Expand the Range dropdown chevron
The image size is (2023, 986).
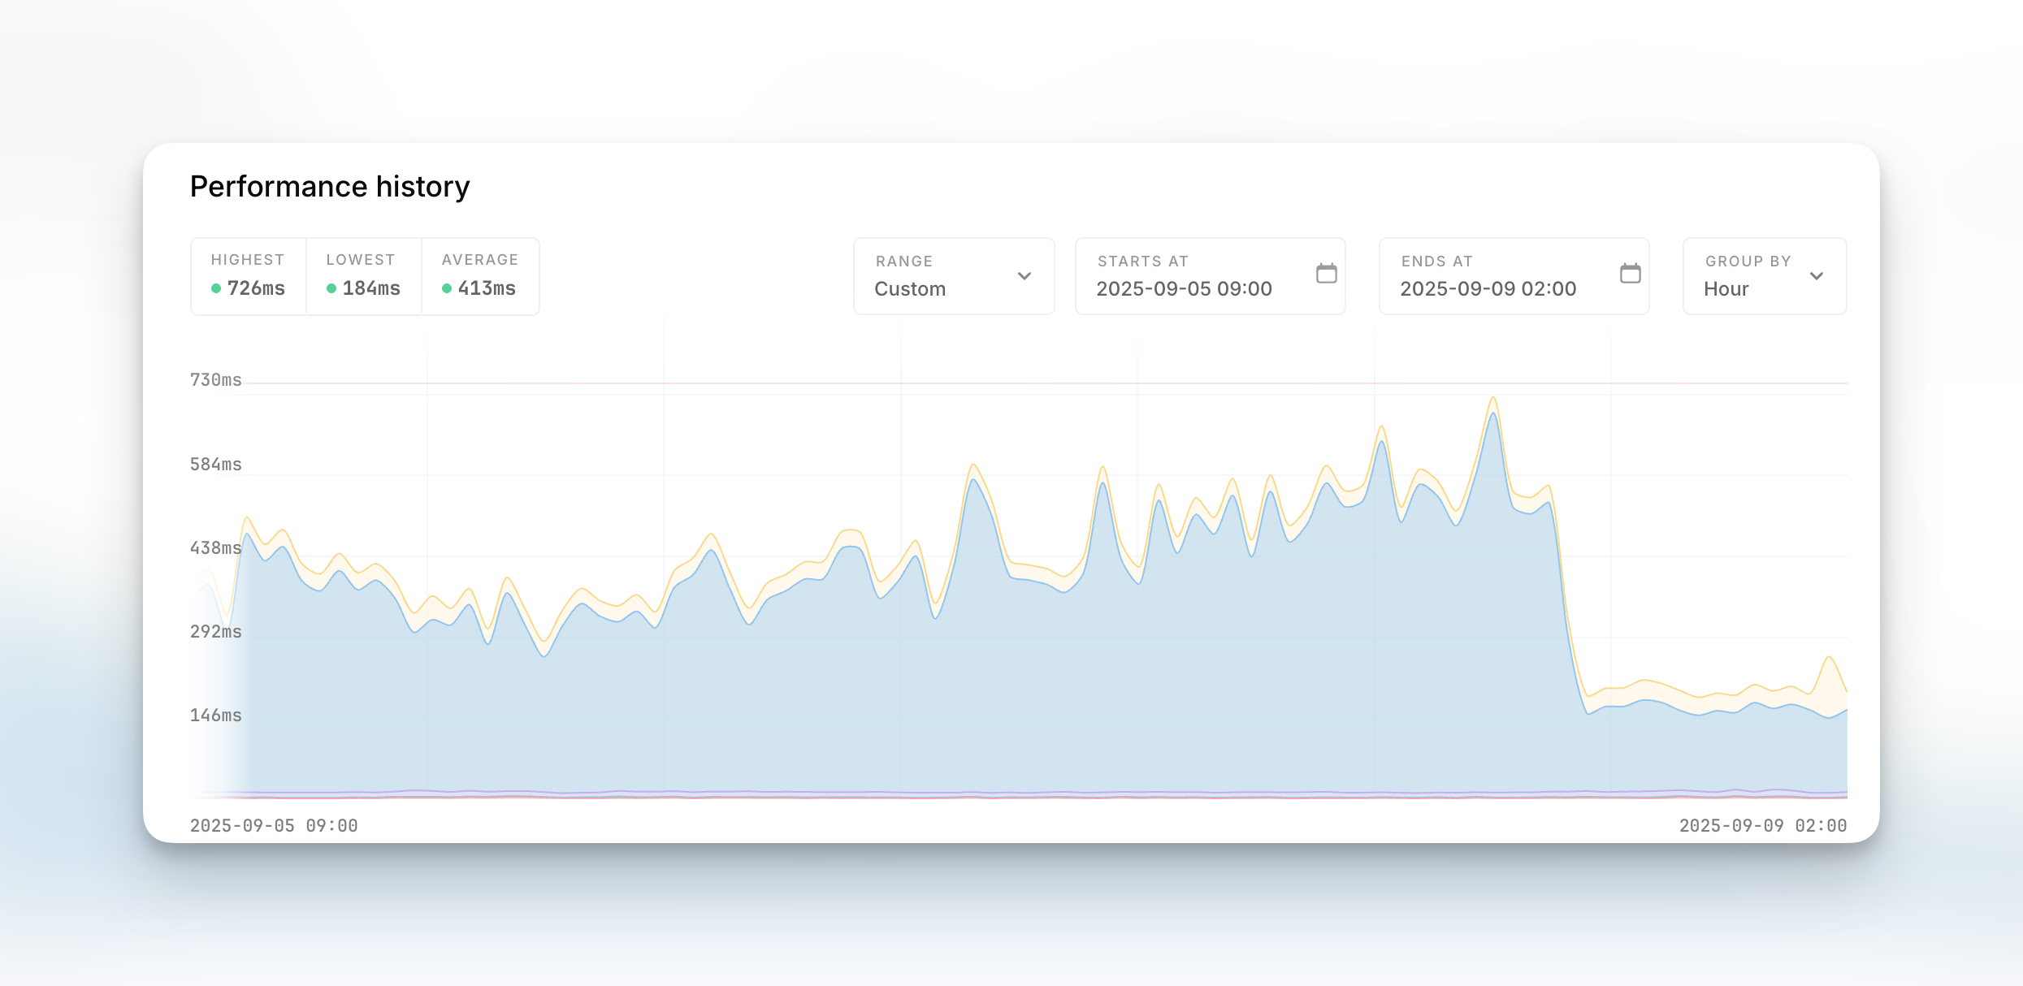(1024, 276)
